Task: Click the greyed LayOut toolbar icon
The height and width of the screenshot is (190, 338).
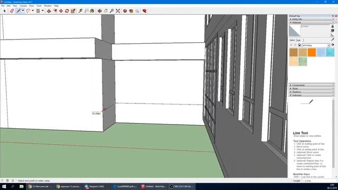Action: tap(137, 11)
